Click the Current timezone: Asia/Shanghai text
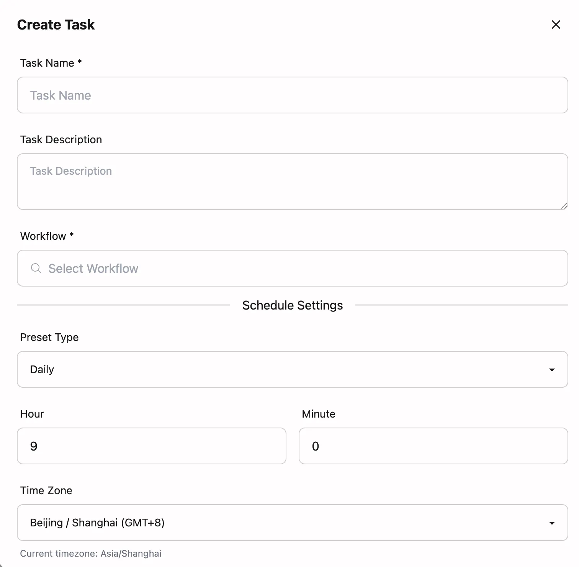The height and width of the screenshot is (567, 579). click(x=91, y=553)
